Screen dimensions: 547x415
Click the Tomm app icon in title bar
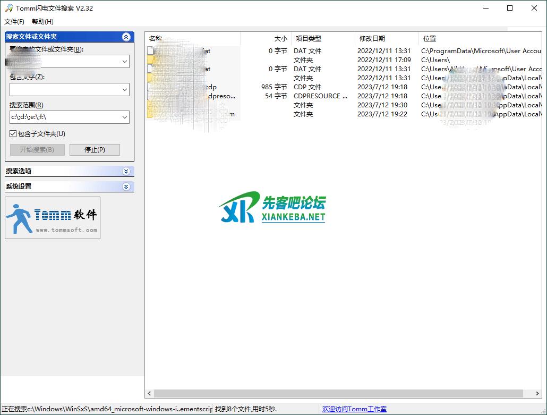[x=8, y=8]
